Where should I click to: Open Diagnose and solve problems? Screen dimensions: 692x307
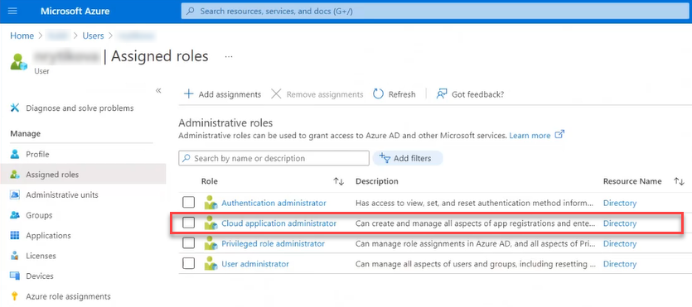tap(80, 108)
